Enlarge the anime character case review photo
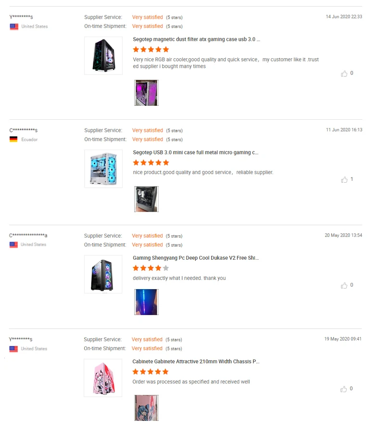The image size is (380, 431). coord(146,408)
